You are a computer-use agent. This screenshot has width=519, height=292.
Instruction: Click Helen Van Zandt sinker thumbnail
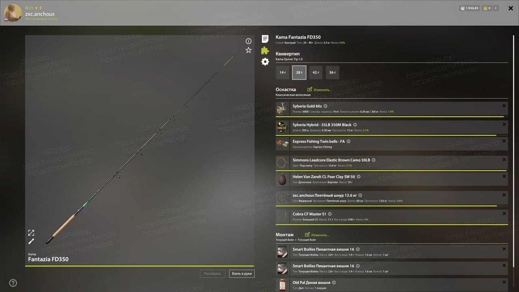(x=282, y=179)
